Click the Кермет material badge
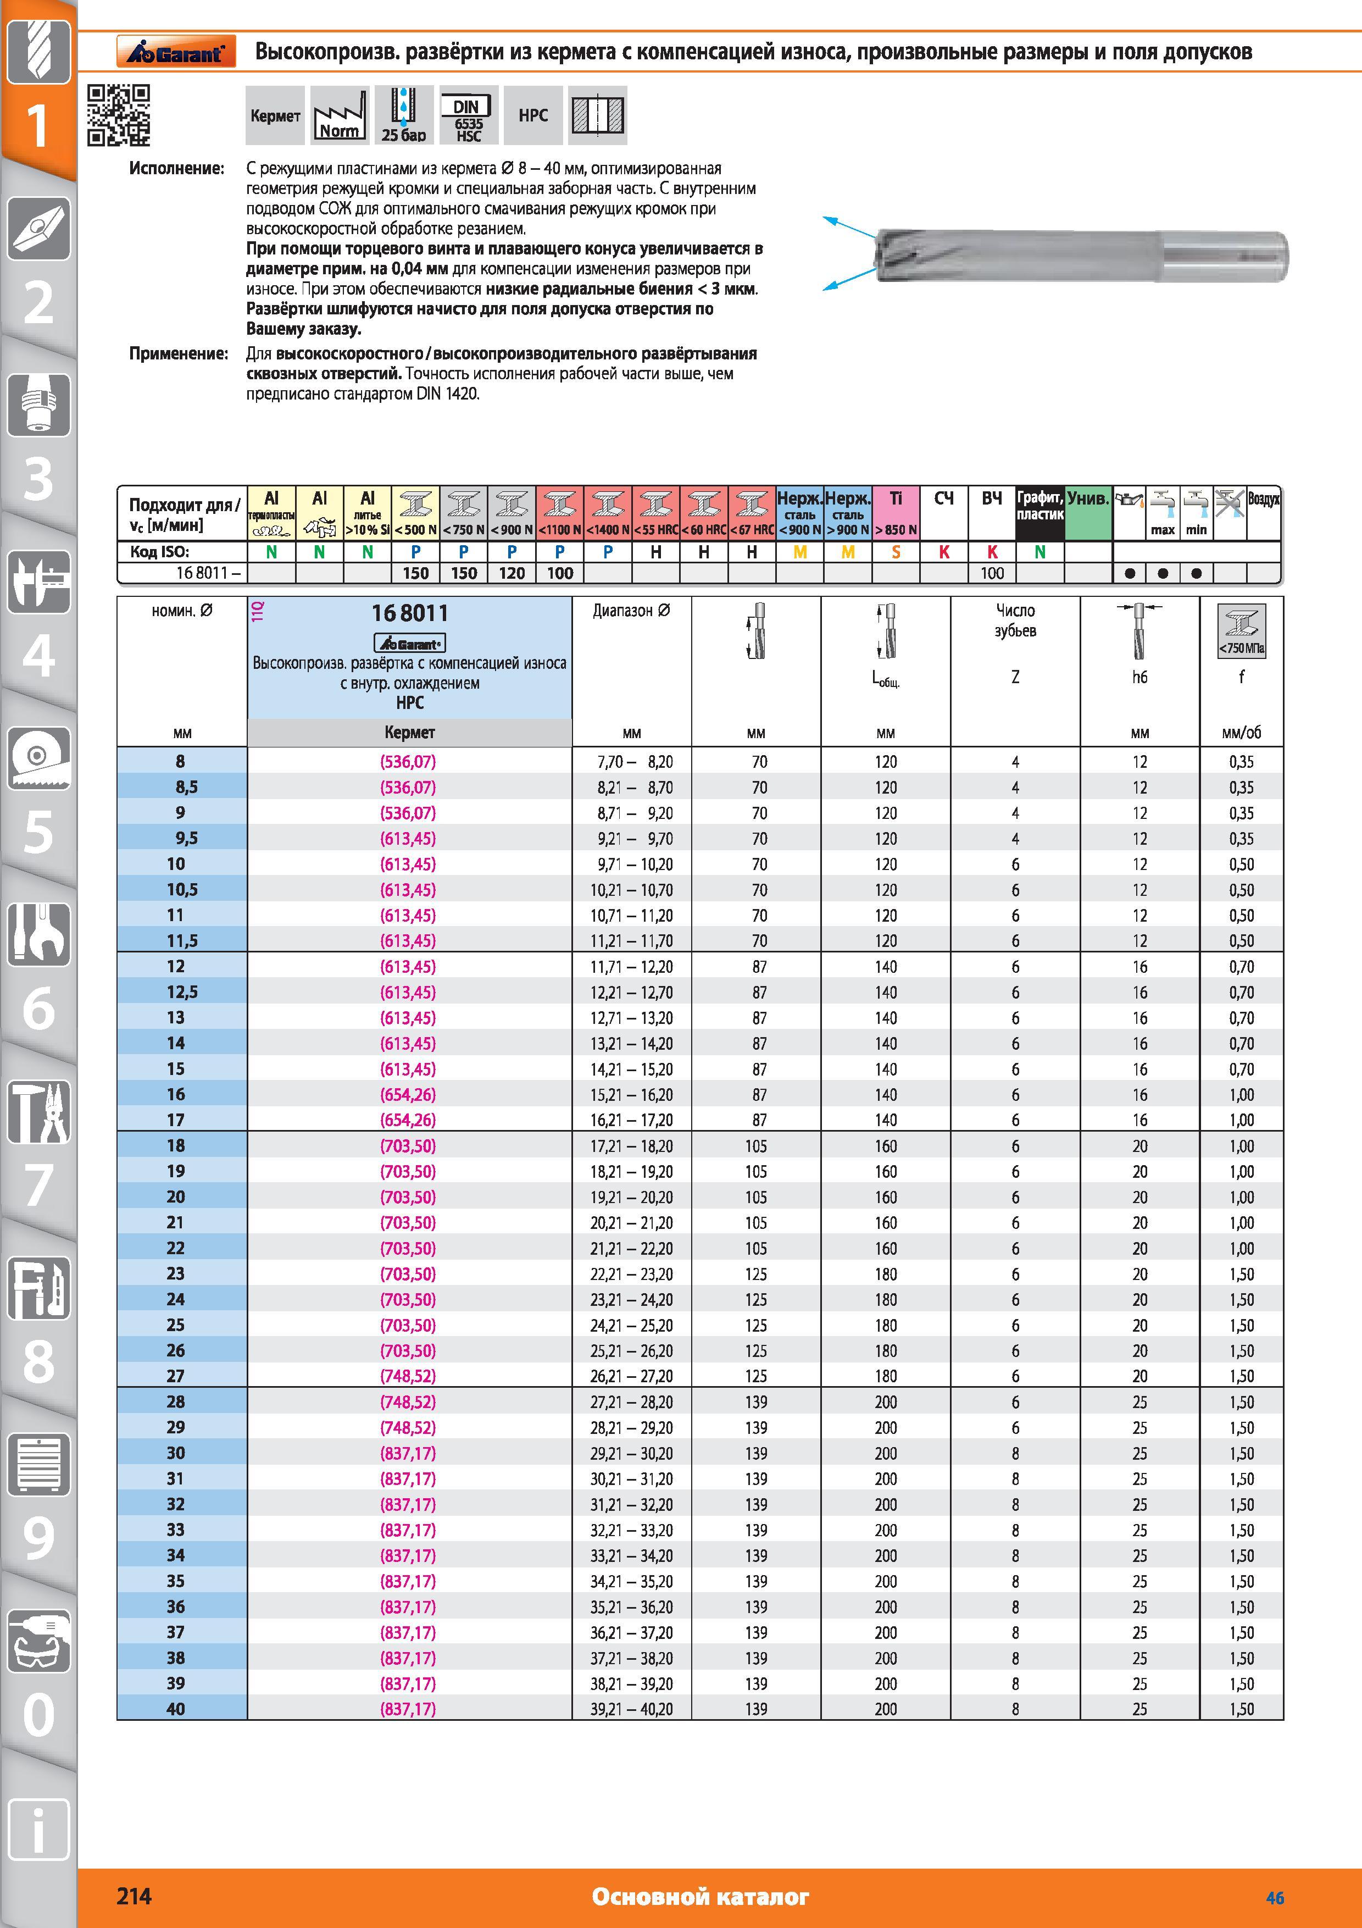Image resolution: width=1362 pixels, height=1928 pixels. point(275,115)
